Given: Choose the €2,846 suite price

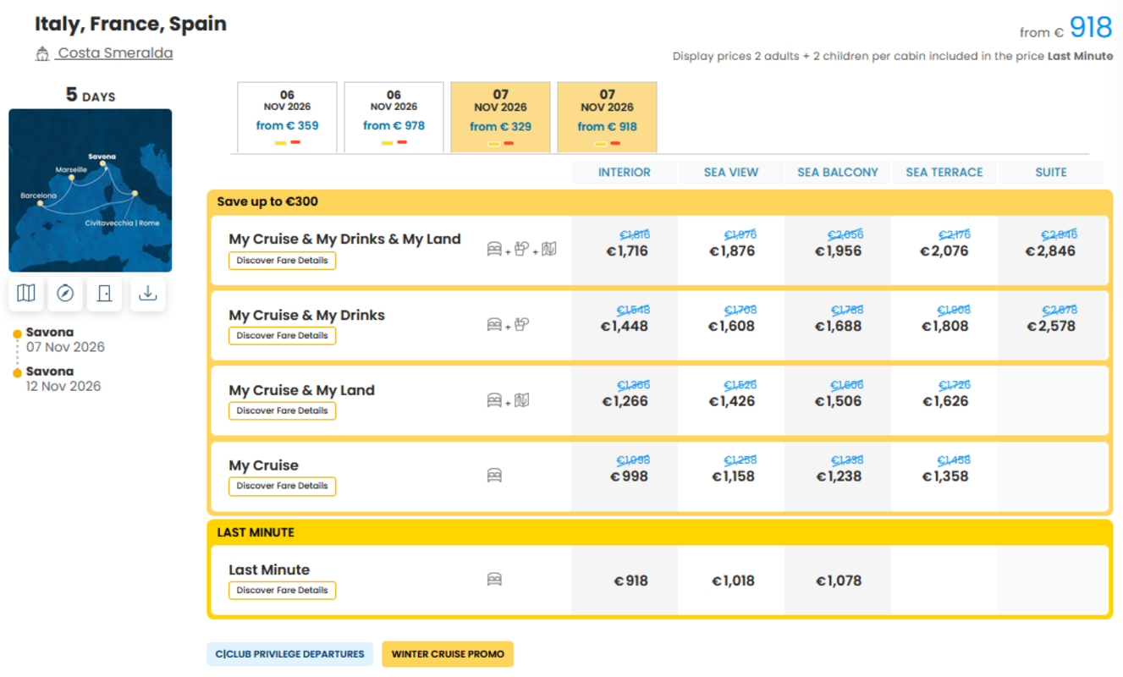Looking at the screenshot, I should click(x=1051, y=251).
